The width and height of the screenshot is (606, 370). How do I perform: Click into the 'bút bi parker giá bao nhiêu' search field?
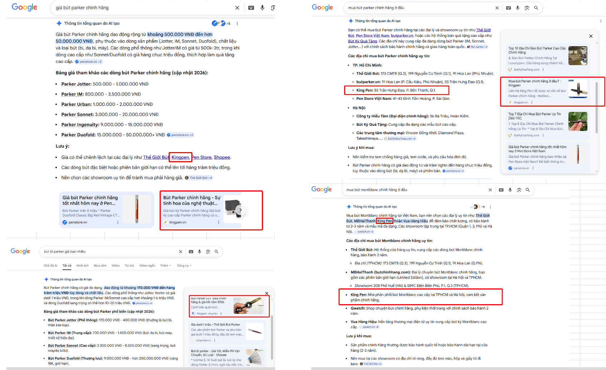coord(107,252)
